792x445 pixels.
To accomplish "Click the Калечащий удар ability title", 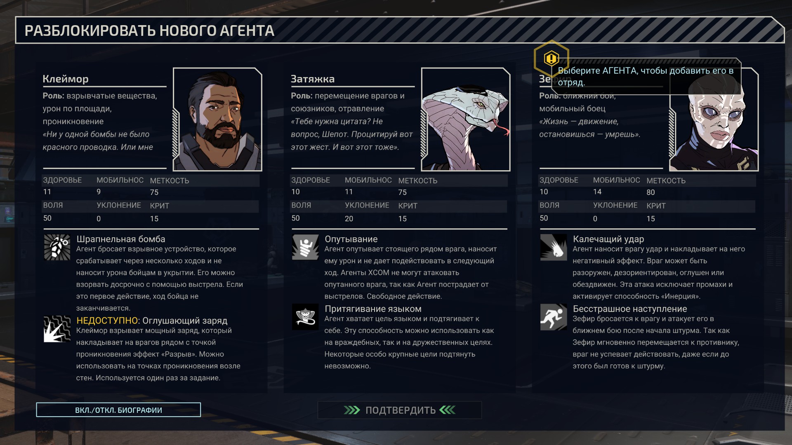I will [x=608, y=239].
